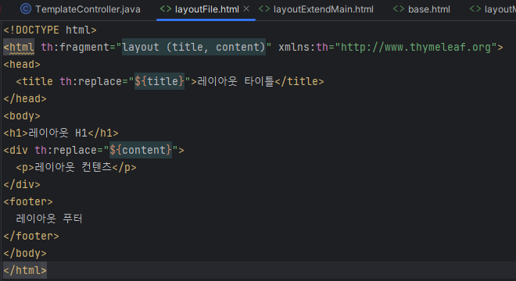
Task: Click the closing </footer> tag
Action: [x=31, y=236]
